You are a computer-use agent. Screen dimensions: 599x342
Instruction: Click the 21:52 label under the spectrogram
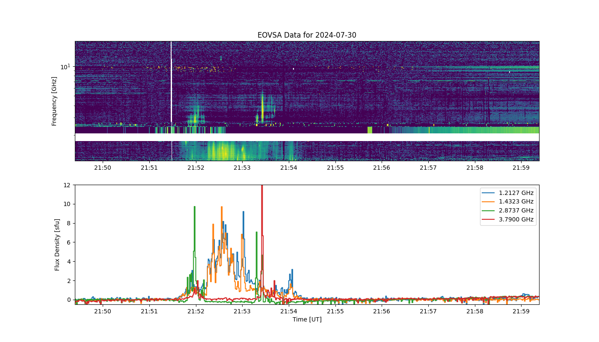[196, 168]
